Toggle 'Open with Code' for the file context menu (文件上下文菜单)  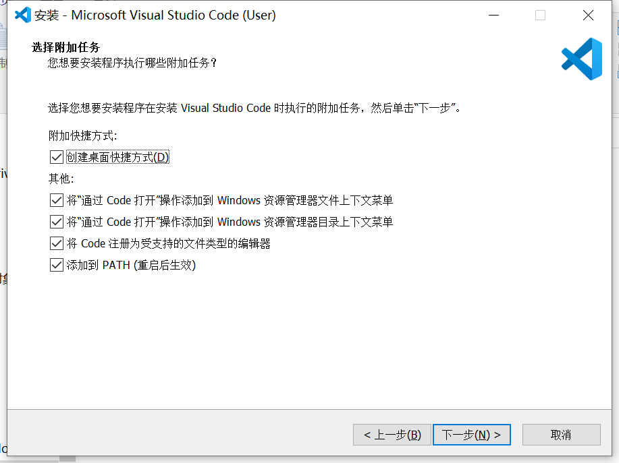tap(57, 200)
